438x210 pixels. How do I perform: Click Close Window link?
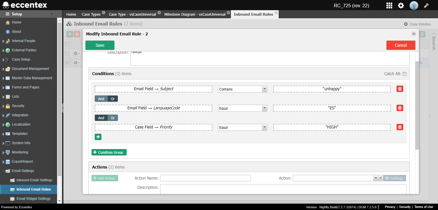(417, 24)
